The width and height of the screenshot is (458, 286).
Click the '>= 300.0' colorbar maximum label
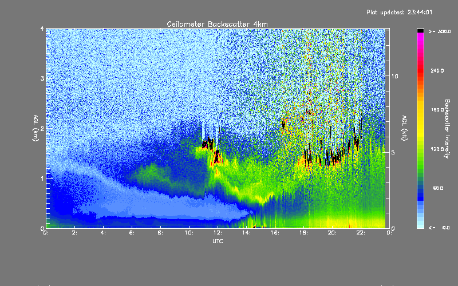pyautogui.click(x=440, y=31)
